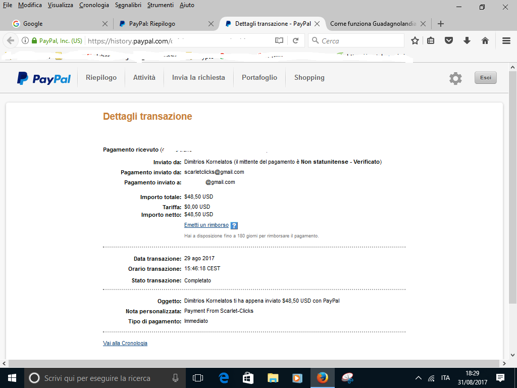This screenshot has height=388, width=517.
Task: Switch to the PayPal: Riepilogo tab
Action: pos(164,24)
